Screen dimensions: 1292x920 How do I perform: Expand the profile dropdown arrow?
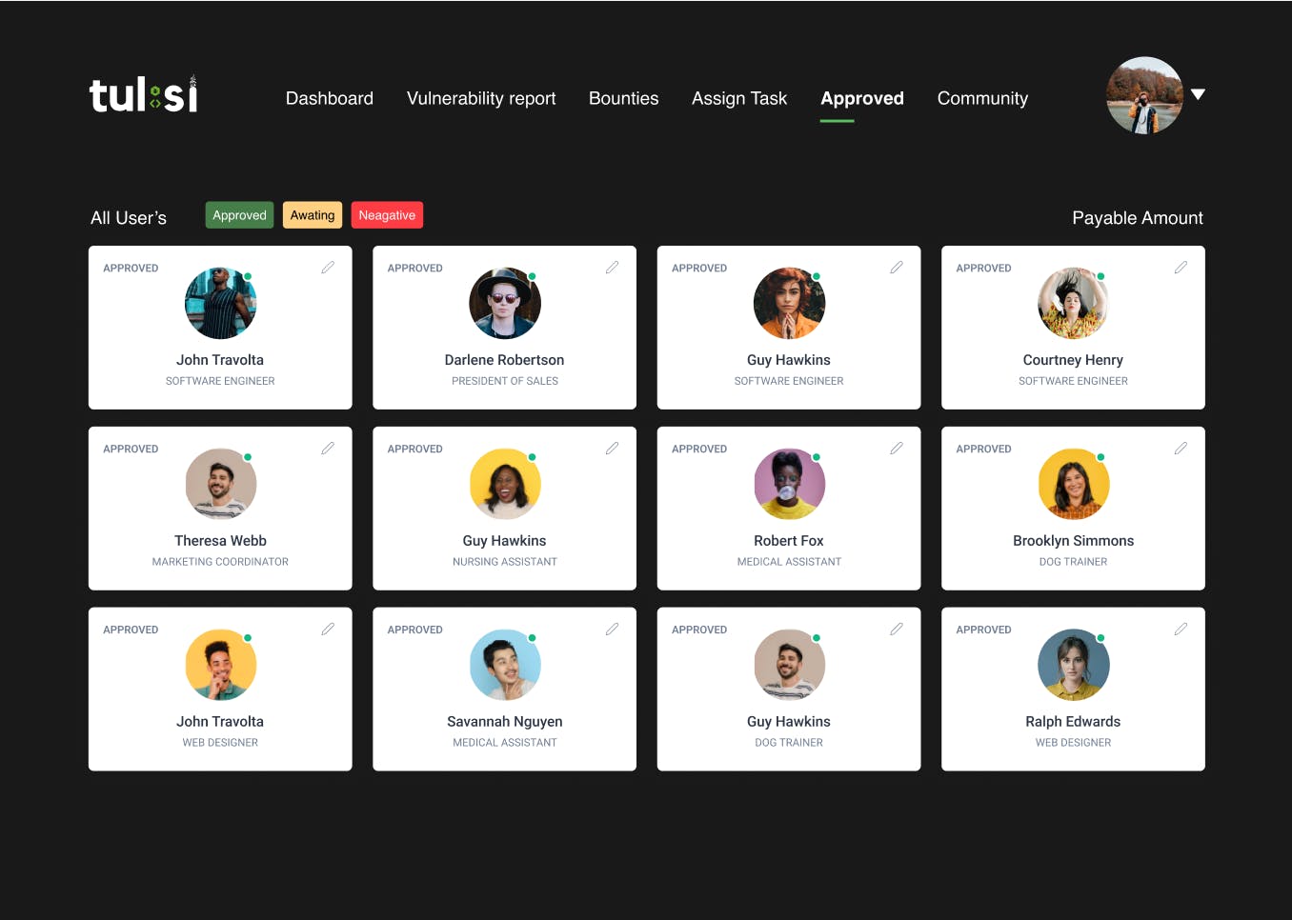(x=1199, y=94)
